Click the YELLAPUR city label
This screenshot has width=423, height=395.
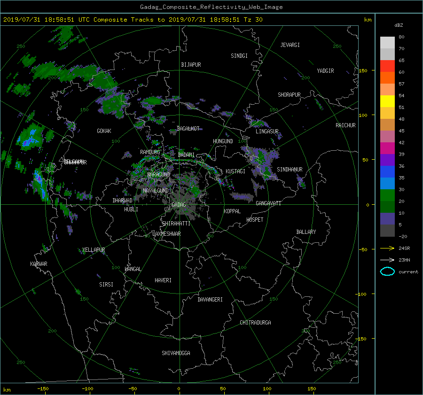(94, 250)
